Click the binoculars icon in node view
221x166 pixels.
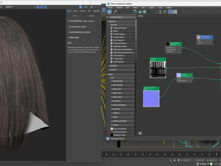[x=140, y=133]
